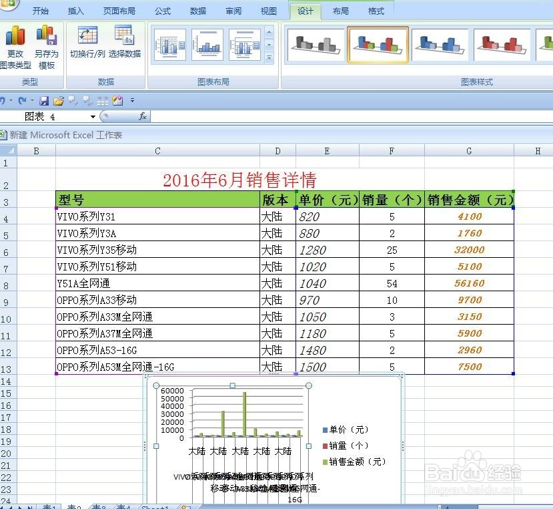Click title cell 2016年6月销售详情
This screenshot has height=509, width=553.
point(240,180)
